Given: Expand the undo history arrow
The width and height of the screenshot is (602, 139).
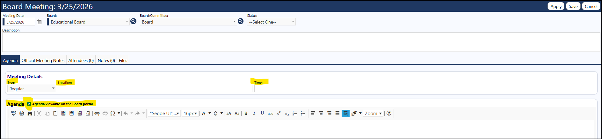Looking at the screenshot, I should 132,113.
